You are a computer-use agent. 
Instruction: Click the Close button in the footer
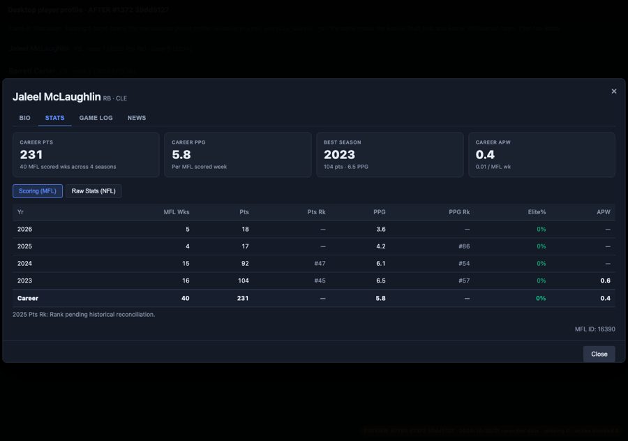pyautogui.click(x=599, y=354)
